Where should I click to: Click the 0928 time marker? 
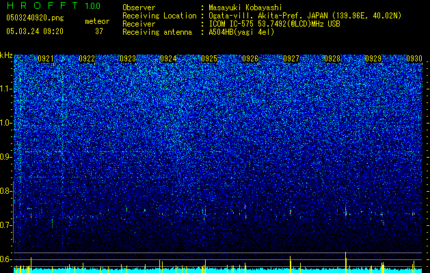tap(332, 59)
